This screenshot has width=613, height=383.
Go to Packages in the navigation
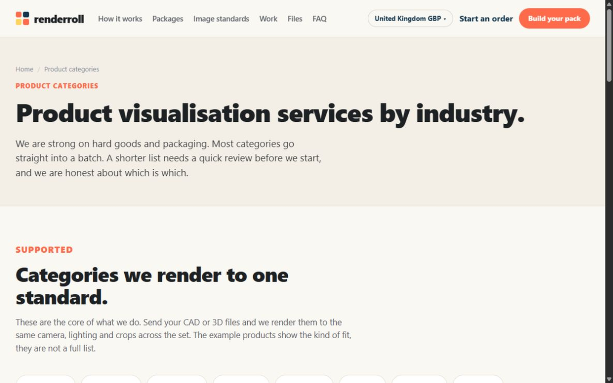tap(168, 19)
